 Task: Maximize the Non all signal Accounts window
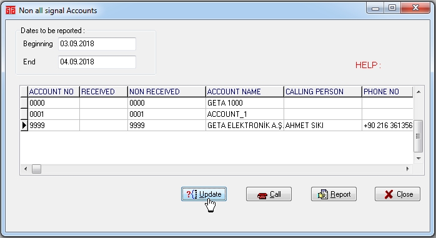point(392,7)
